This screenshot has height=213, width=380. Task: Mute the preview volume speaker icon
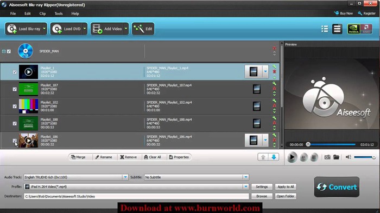click(x=349, y=157)
